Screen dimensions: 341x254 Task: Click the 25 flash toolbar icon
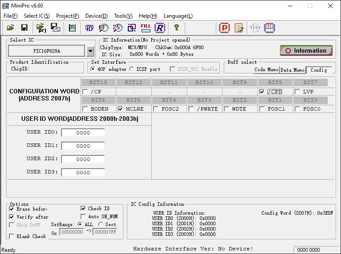(118, 27)
